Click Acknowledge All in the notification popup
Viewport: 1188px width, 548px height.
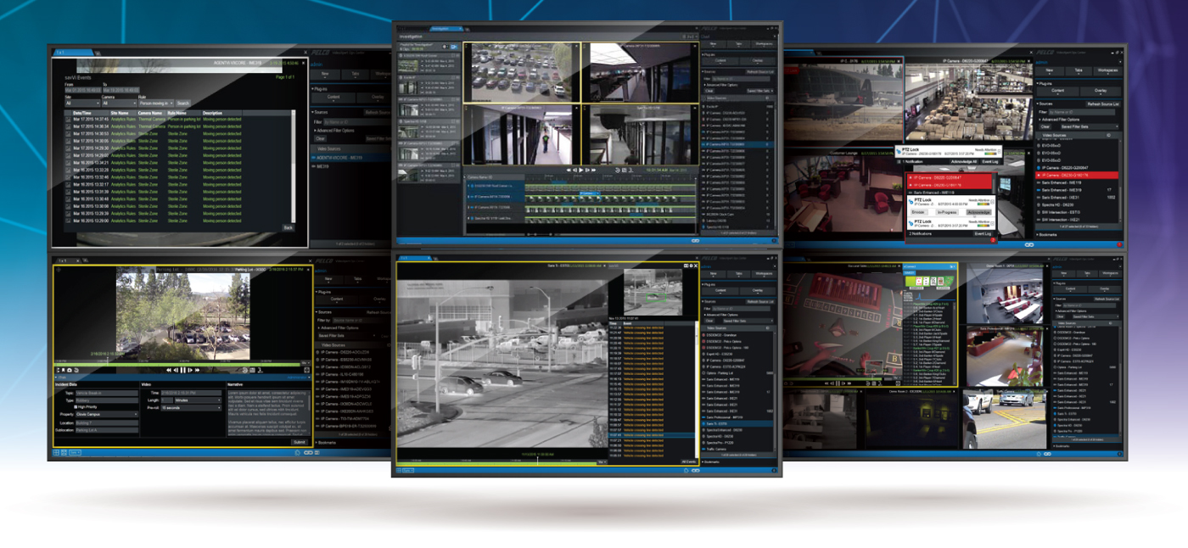click(x=964, y=161)
